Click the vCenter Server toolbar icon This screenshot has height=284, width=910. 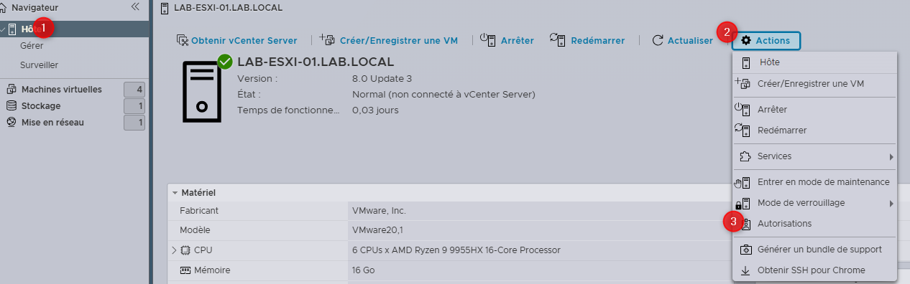coord(183,41)
